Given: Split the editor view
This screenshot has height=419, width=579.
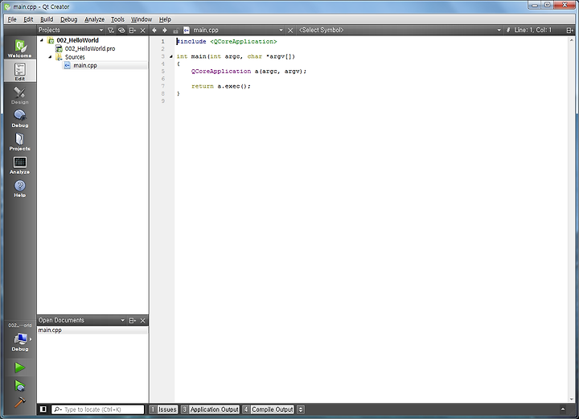Looking at the screenshot, I should coord(570,31).
